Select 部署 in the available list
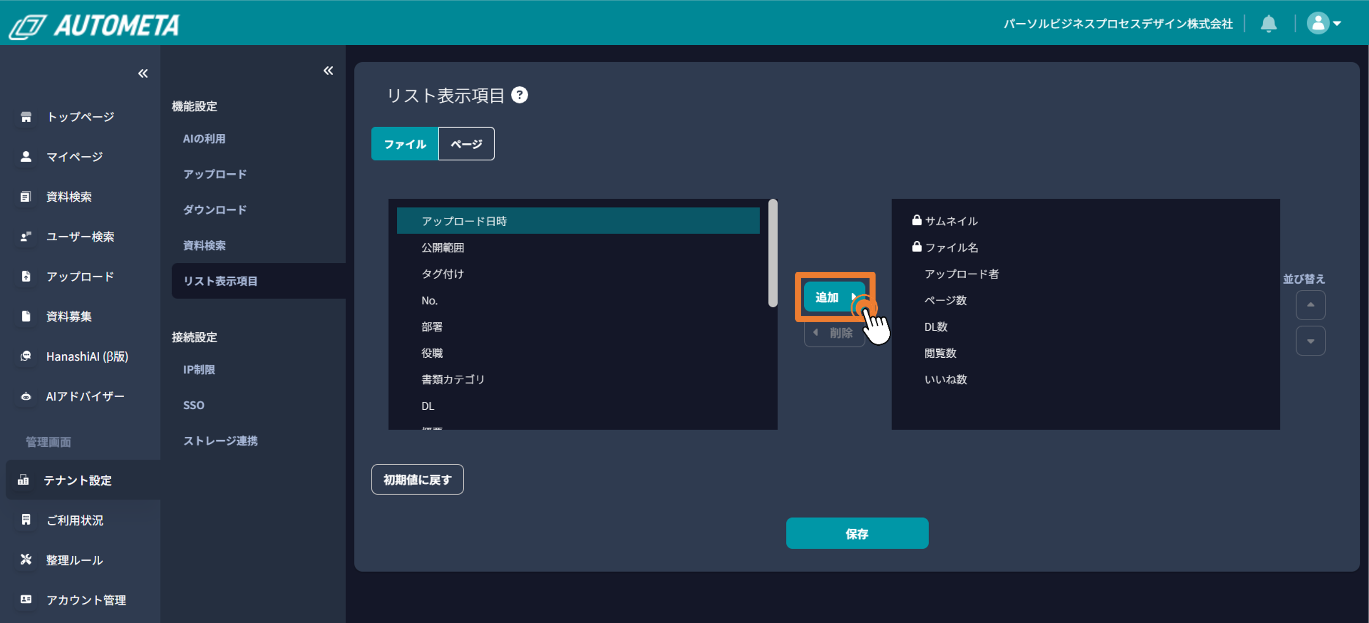1369x623 pixels. click(x=578, y=326)
